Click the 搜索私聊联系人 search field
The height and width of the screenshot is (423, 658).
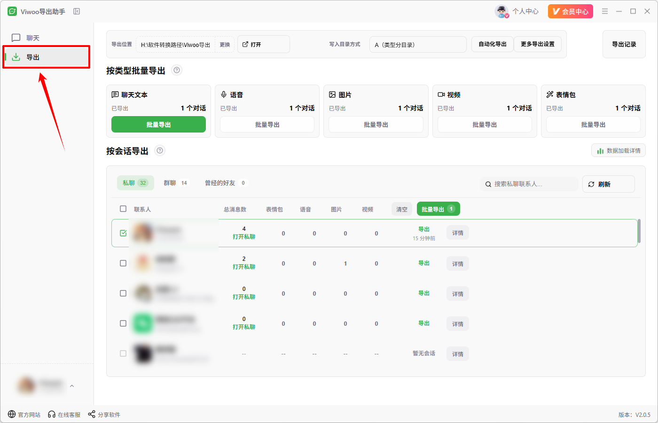(x=529, y=184)
